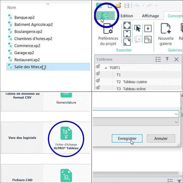Click the Nomenclature export icon
183x183 pixels.
coord(66,95)
